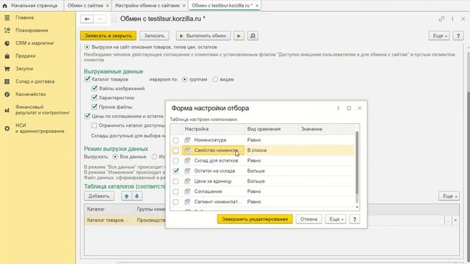
Task: Enable the Номенклатура filter checkbox
Action: coord(176,140)
